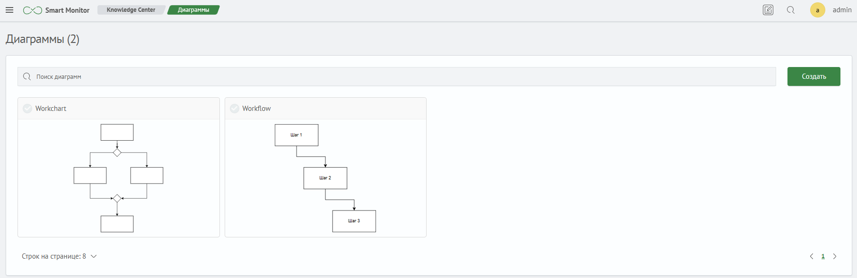Click the magnifier icon in diagram search
The height and width of the screenshot is (278, 857).
coord(27,76)
